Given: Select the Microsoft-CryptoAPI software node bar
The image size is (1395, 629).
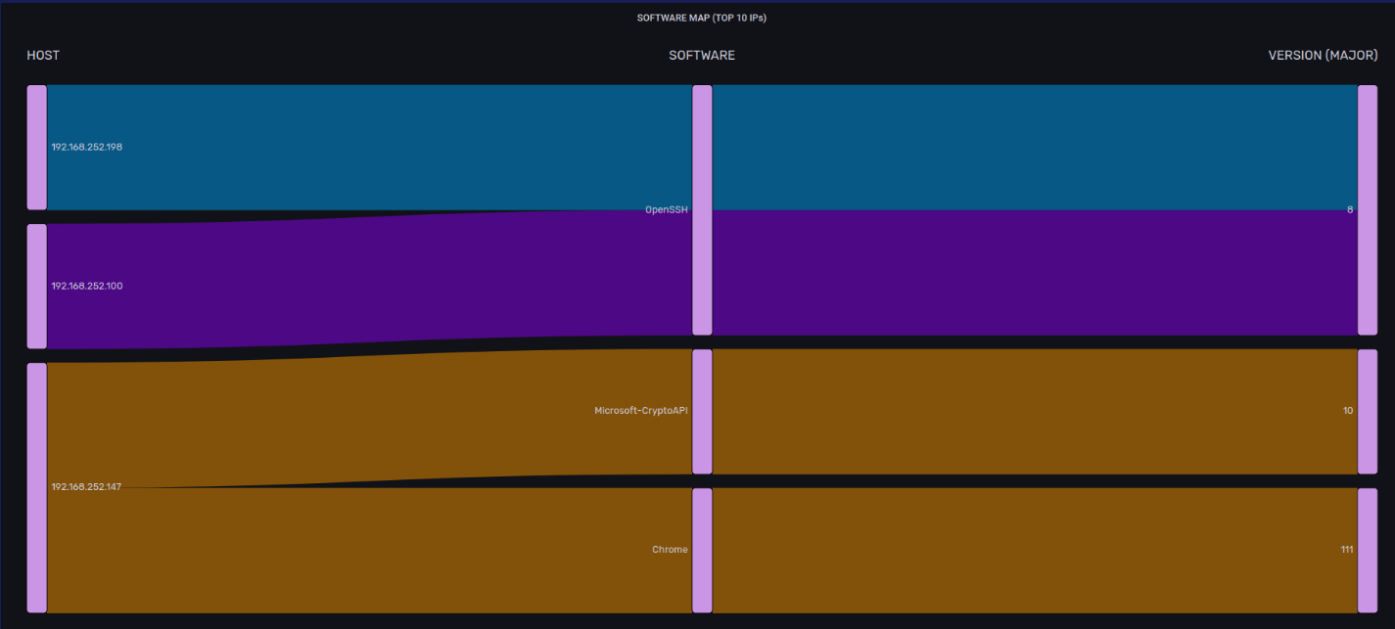Looking at the screenshot, I should point(702,411).
